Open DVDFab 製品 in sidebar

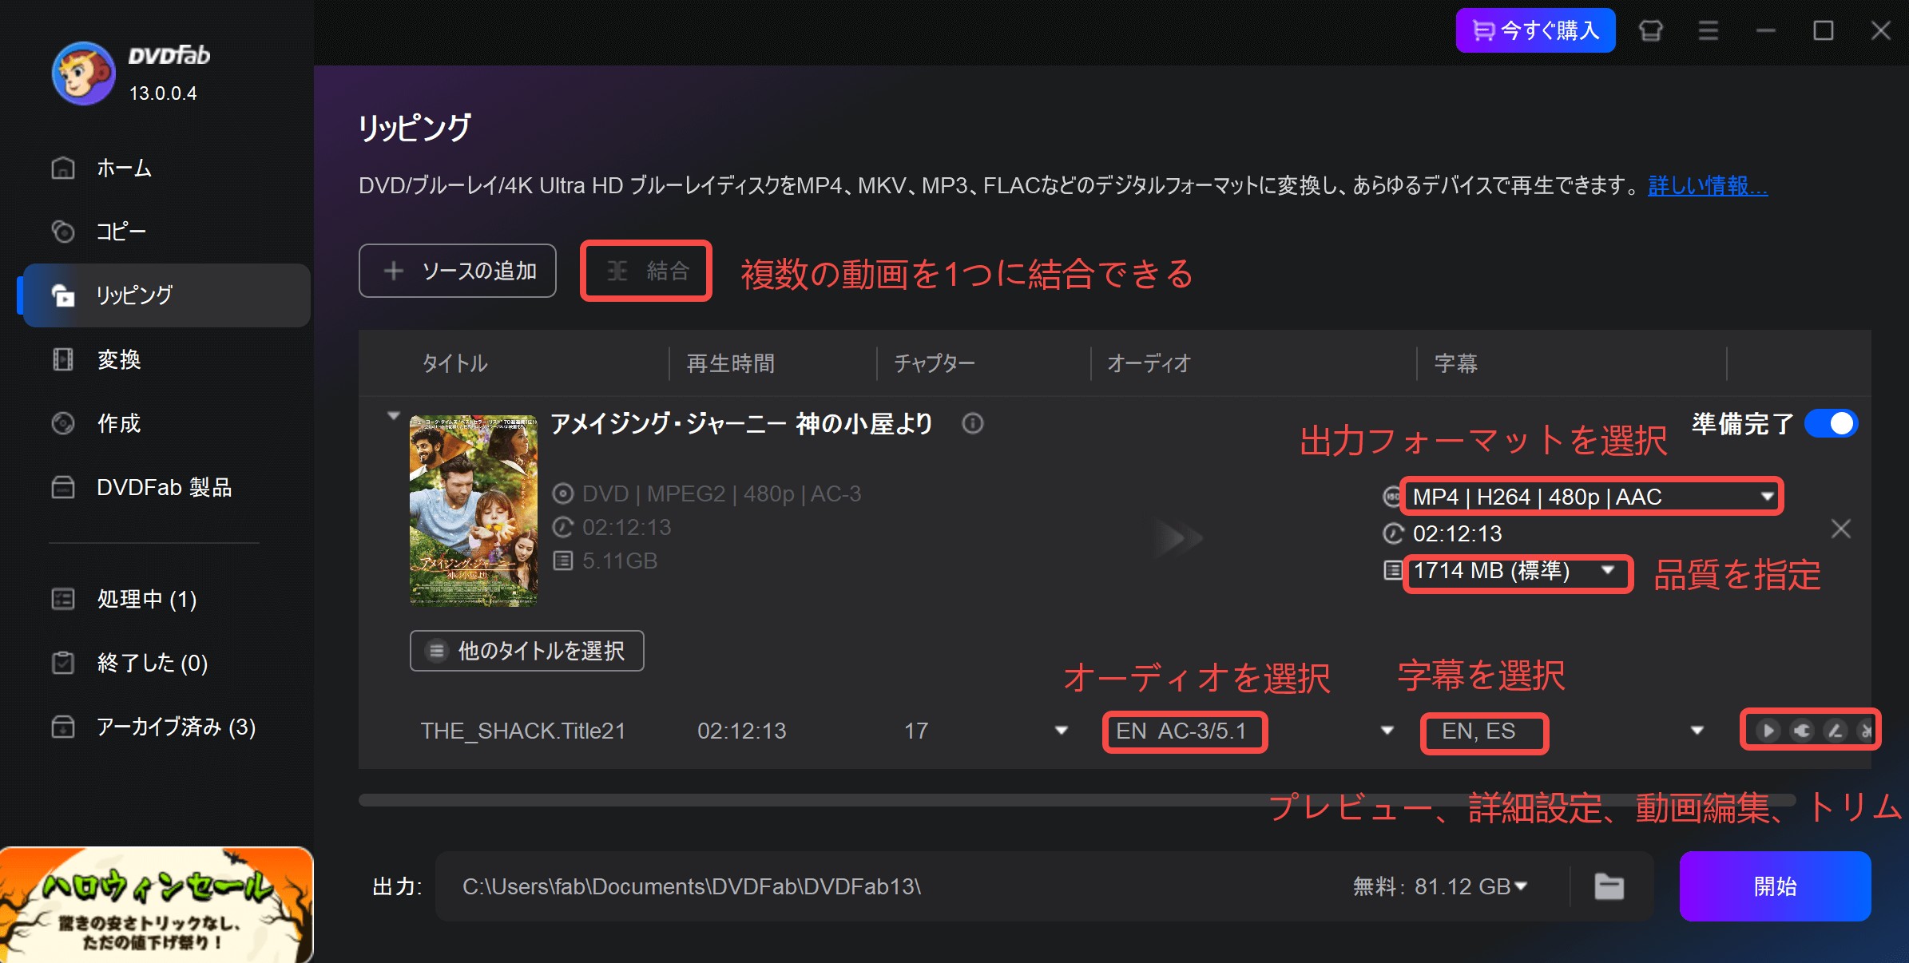pyautogui.click(x=166, y=487)
